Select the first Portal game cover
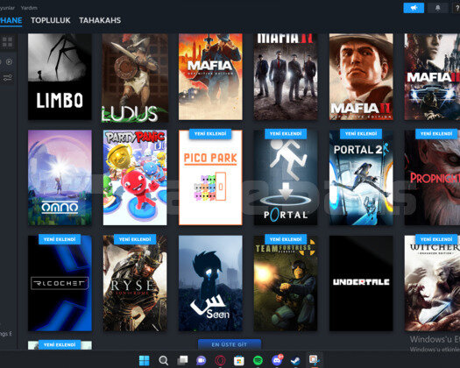This screenshot has height=368, width=460. tap(286, 178)
